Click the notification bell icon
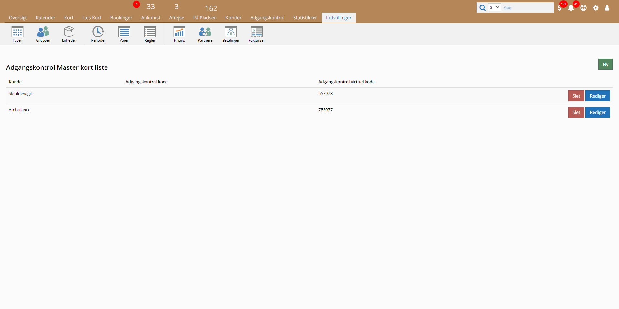619x309 pixels. (x=571, y=8)
